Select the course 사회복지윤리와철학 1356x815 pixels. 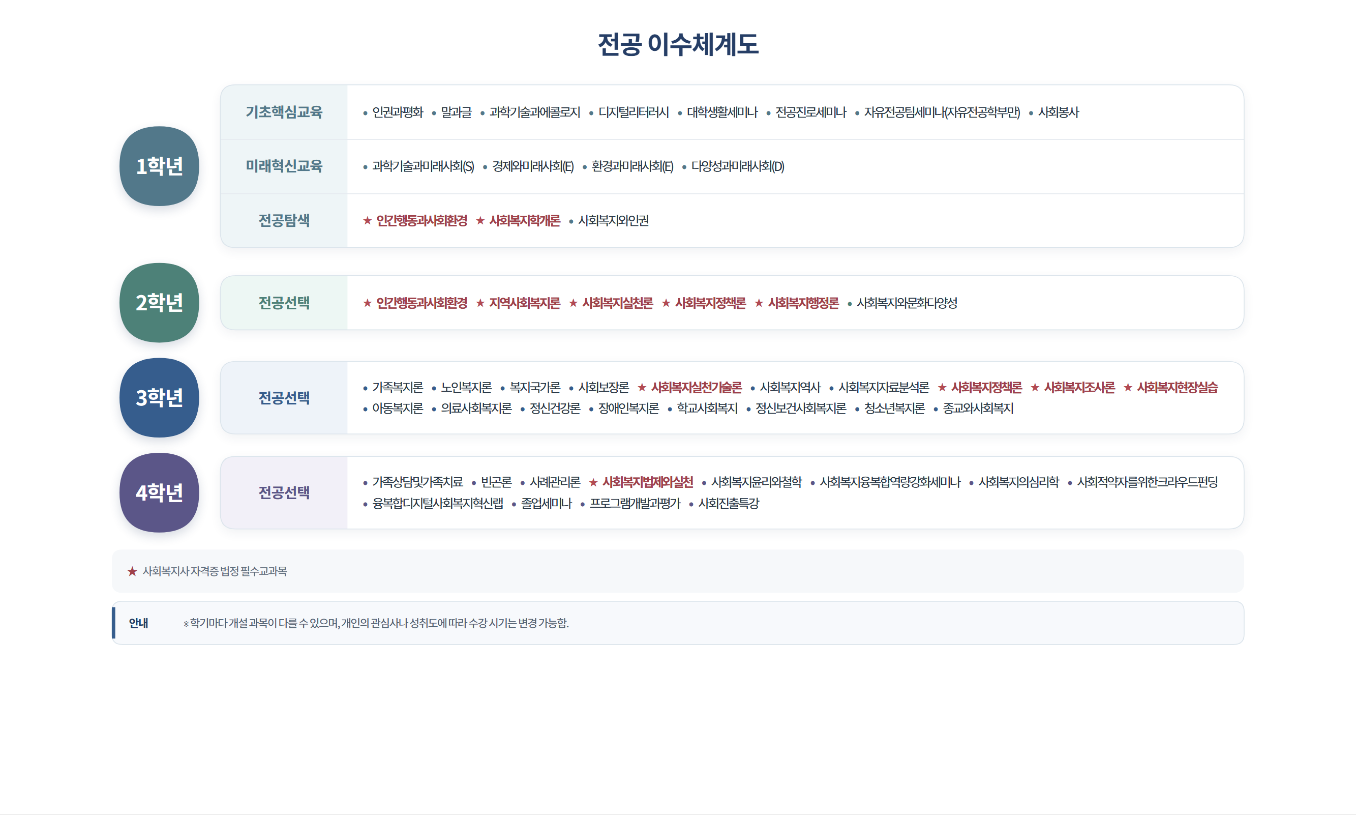(x=757, y=482)
